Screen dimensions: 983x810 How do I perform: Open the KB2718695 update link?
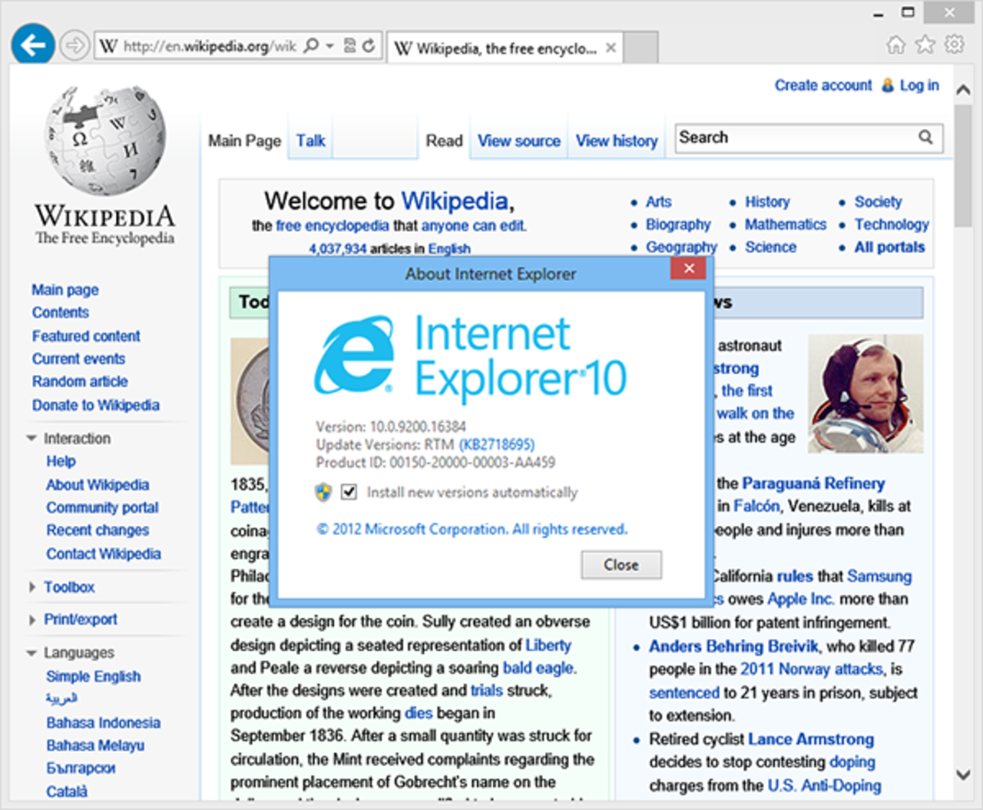(x=496, y=444)
